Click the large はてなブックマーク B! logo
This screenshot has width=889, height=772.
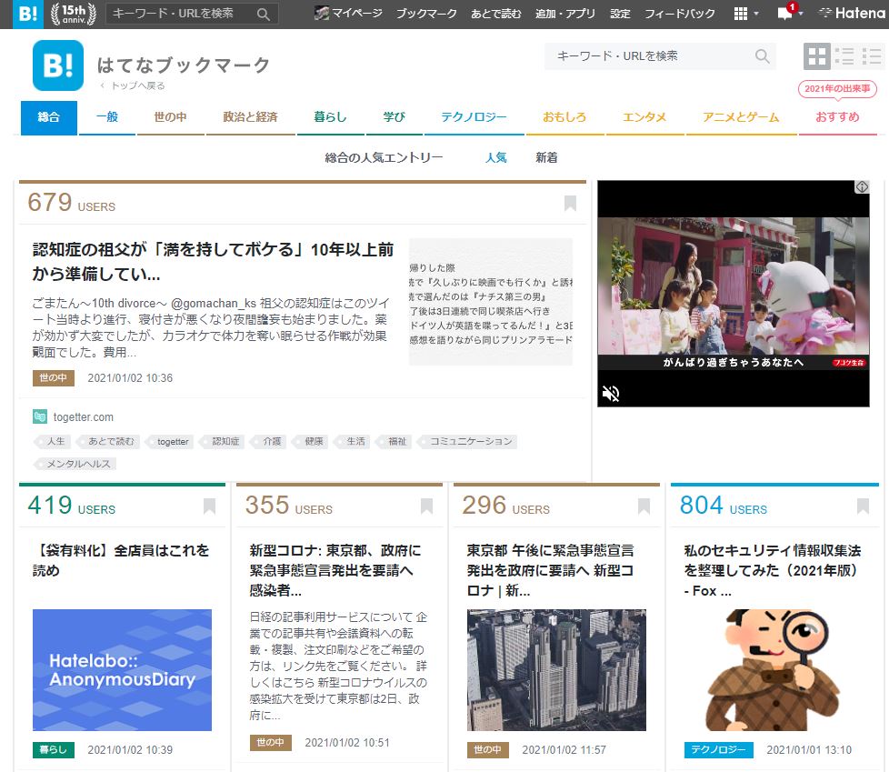tap(58, 65)
